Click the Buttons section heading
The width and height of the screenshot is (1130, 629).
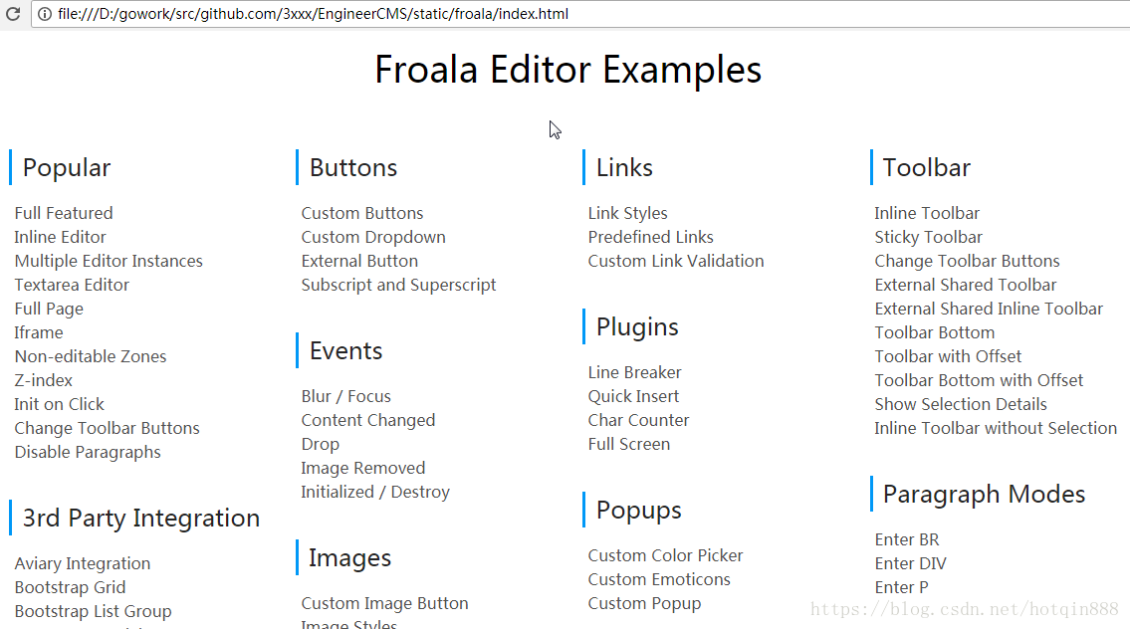pyautogui.click(x=353, y=168)
